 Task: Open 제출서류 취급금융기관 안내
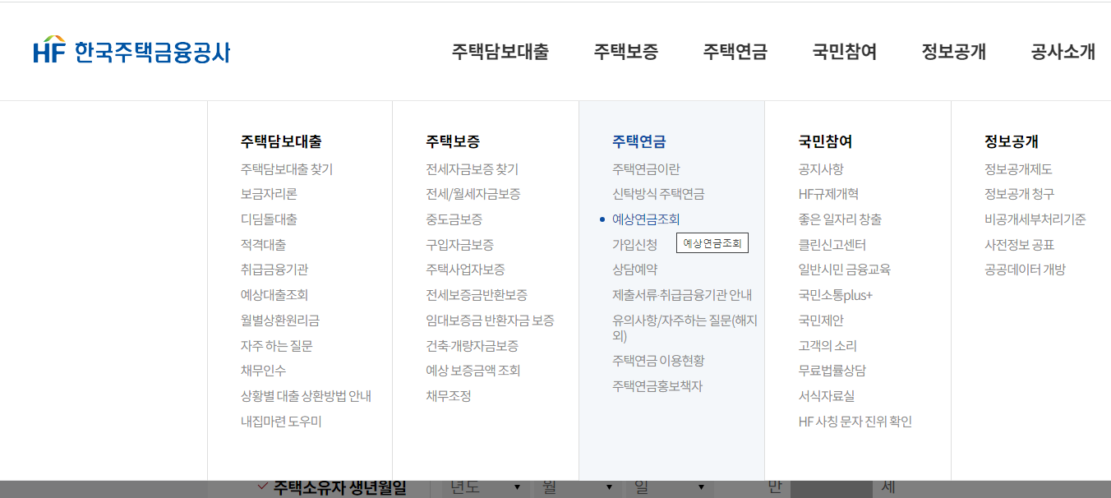point(682,295)
